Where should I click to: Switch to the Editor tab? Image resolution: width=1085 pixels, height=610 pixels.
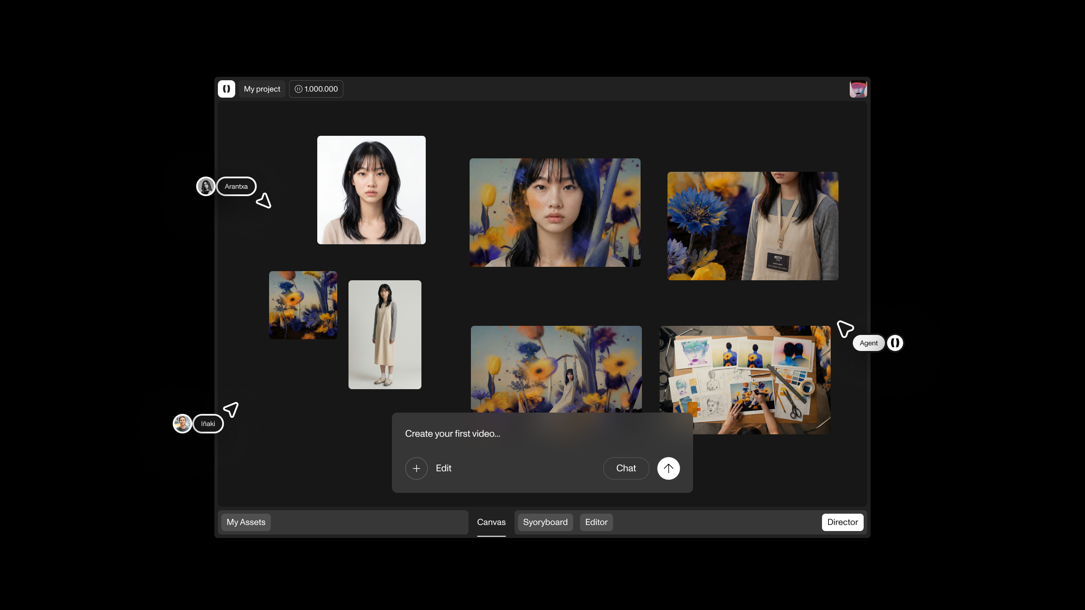coord(596,522)
